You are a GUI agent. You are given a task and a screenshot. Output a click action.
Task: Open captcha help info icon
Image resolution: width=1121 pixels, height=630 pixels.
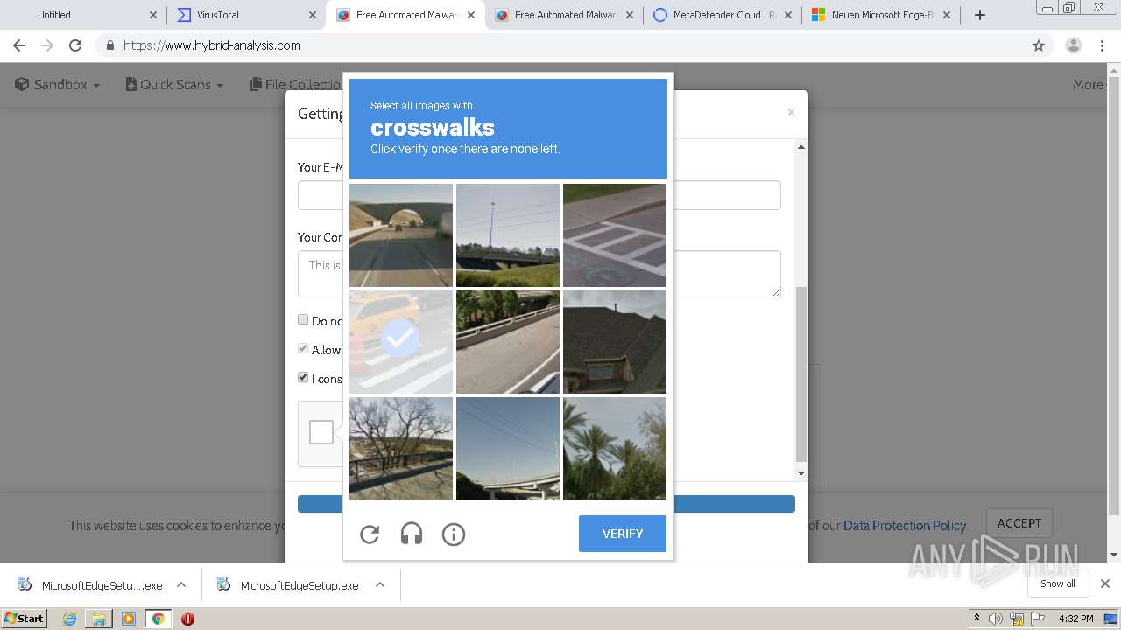(454, 534)
